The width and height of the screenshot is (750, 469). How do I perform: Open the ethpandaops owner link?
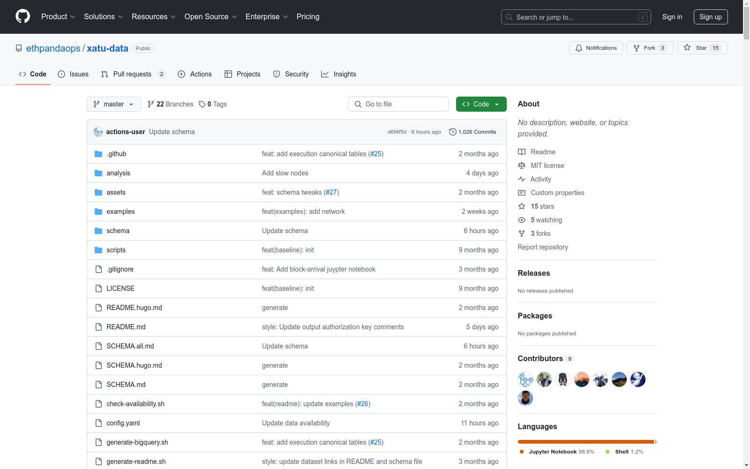coord(53,48)
